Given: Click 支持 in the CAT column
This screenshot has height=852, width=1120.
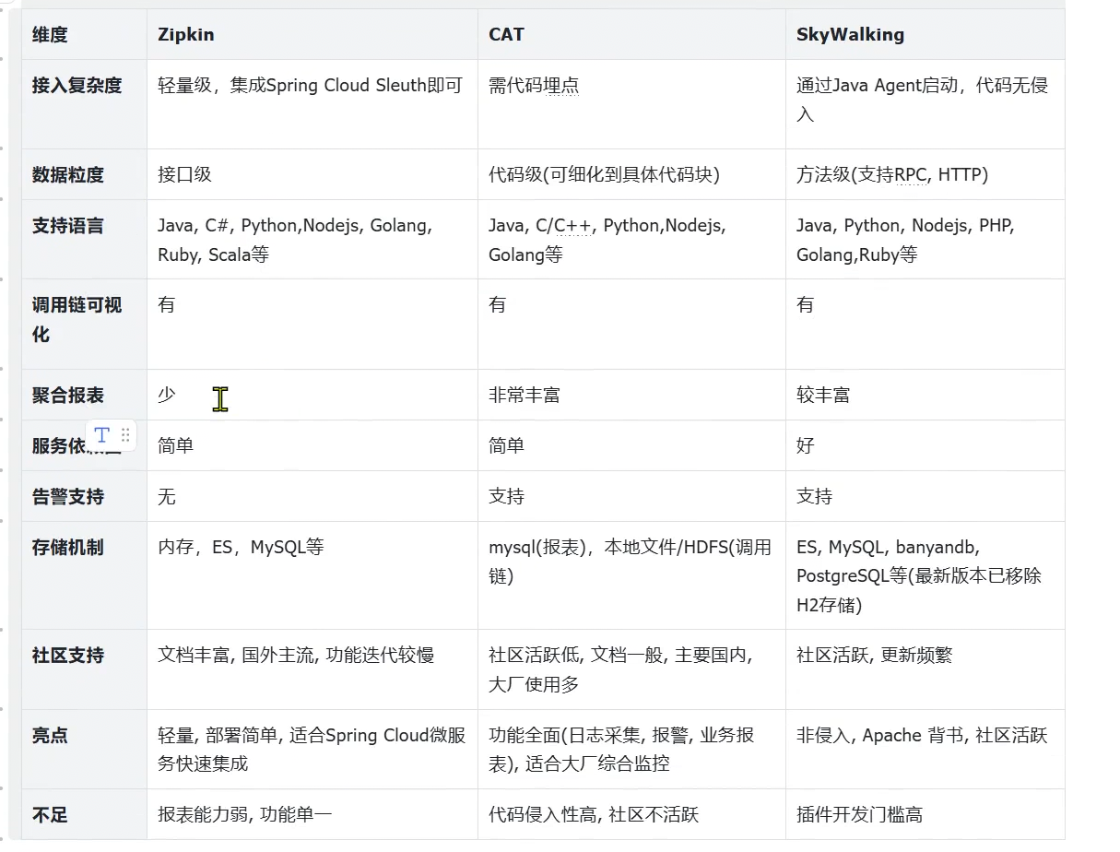Looking at the screenshot, I should (631, 496).
